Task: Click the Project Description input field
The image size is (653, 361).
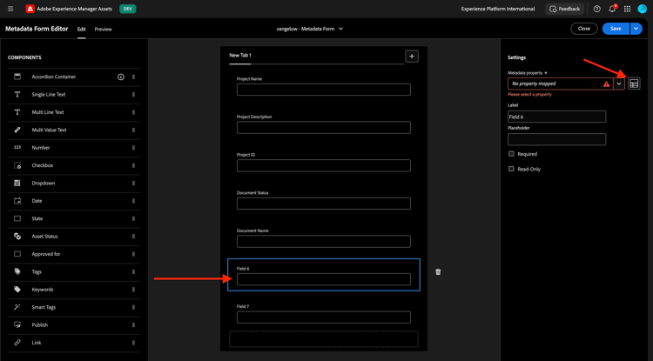Action: coord(324,128)
